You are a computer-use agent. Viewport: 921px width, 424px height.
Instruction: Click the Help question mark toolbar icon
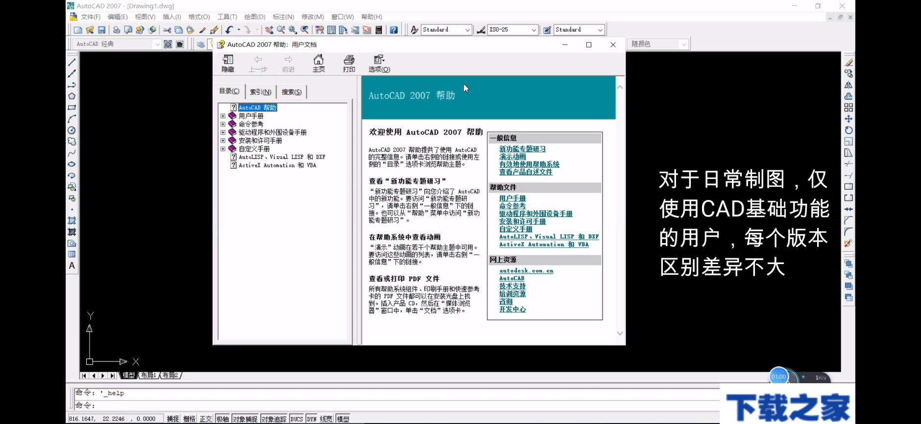394,30
